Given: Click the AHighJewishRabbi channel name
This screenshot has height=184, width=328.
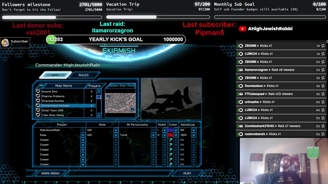Looking at the screenshot, I should click(x=270, y=29).
